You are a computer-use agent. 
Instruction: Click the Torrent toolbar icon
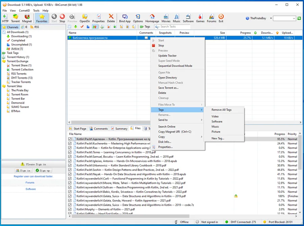(x=15, y=18)
